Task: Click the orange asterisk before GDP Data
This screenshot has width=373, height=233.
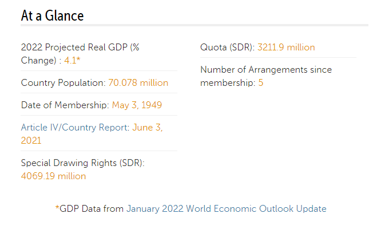Action: [x=57, y=208]
